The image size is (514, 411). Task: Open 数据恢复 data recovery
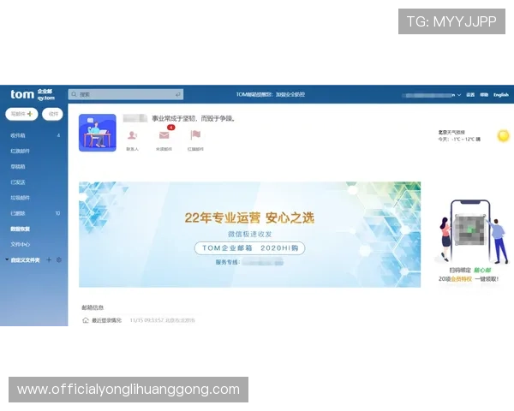click(21, 229)
